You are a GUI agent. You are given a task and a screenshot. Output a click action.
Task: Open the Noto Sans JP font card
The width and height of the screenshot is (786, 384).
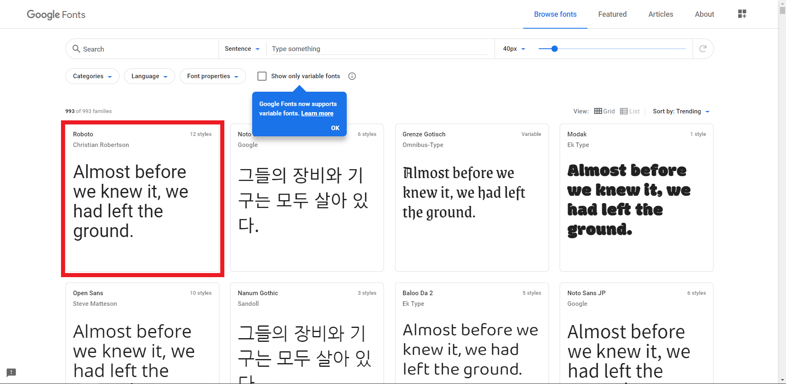(x=637, y=333)
